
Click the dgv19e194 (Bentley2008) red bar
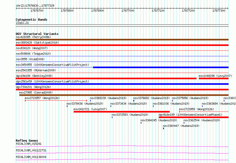pyautogui.click(x=106, y=78)
